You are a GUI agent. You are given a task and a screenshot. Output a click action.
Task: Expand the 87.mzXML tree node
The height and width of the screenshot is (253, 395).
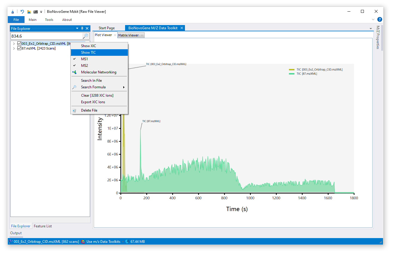point(14,48)
